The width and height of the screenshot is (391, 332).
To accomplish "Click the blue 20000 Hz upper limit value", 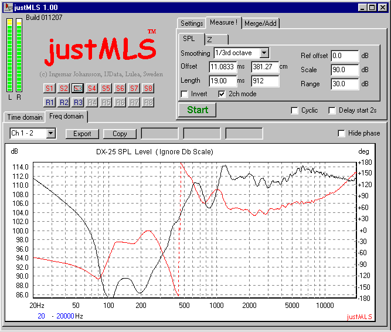I will [x=65, y=316].
